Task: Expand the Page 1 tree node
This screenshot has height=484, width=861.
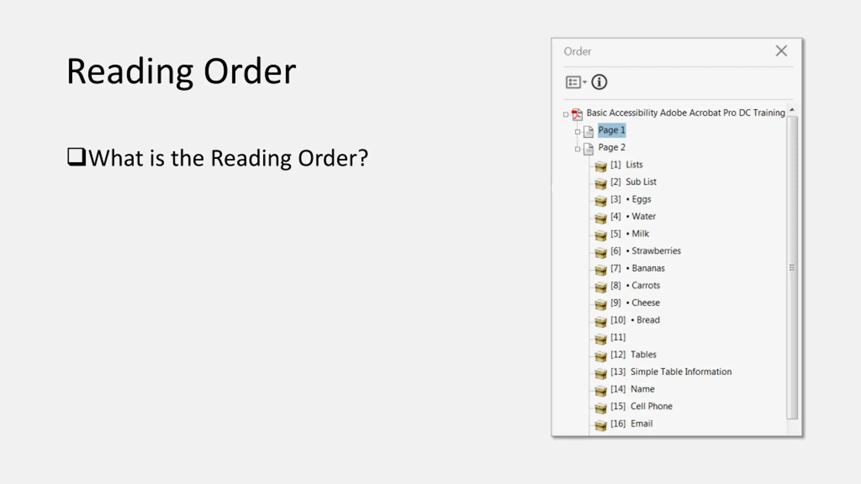Action: tap(577, 132)
